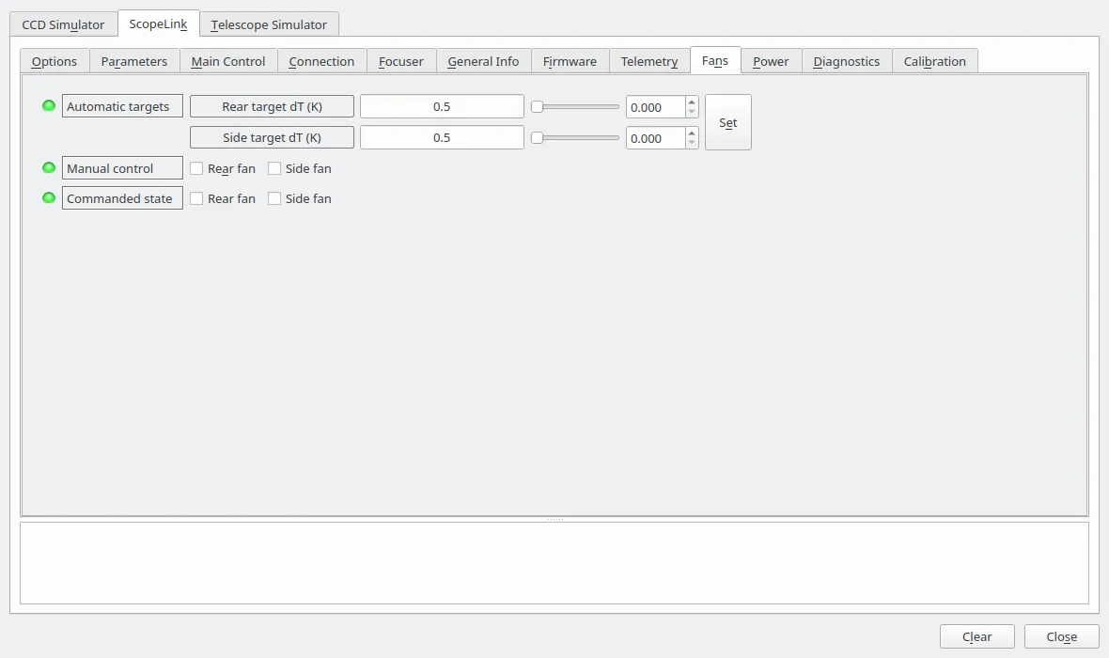
Task: Toggle Side fan in Commanded state row
Action: pyautogui.click(x=274, y=199)
